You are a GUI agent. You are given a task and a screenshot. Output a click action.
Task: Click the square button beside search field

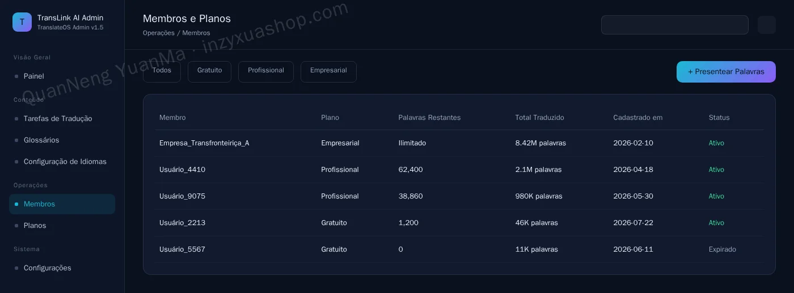[767, 25]
